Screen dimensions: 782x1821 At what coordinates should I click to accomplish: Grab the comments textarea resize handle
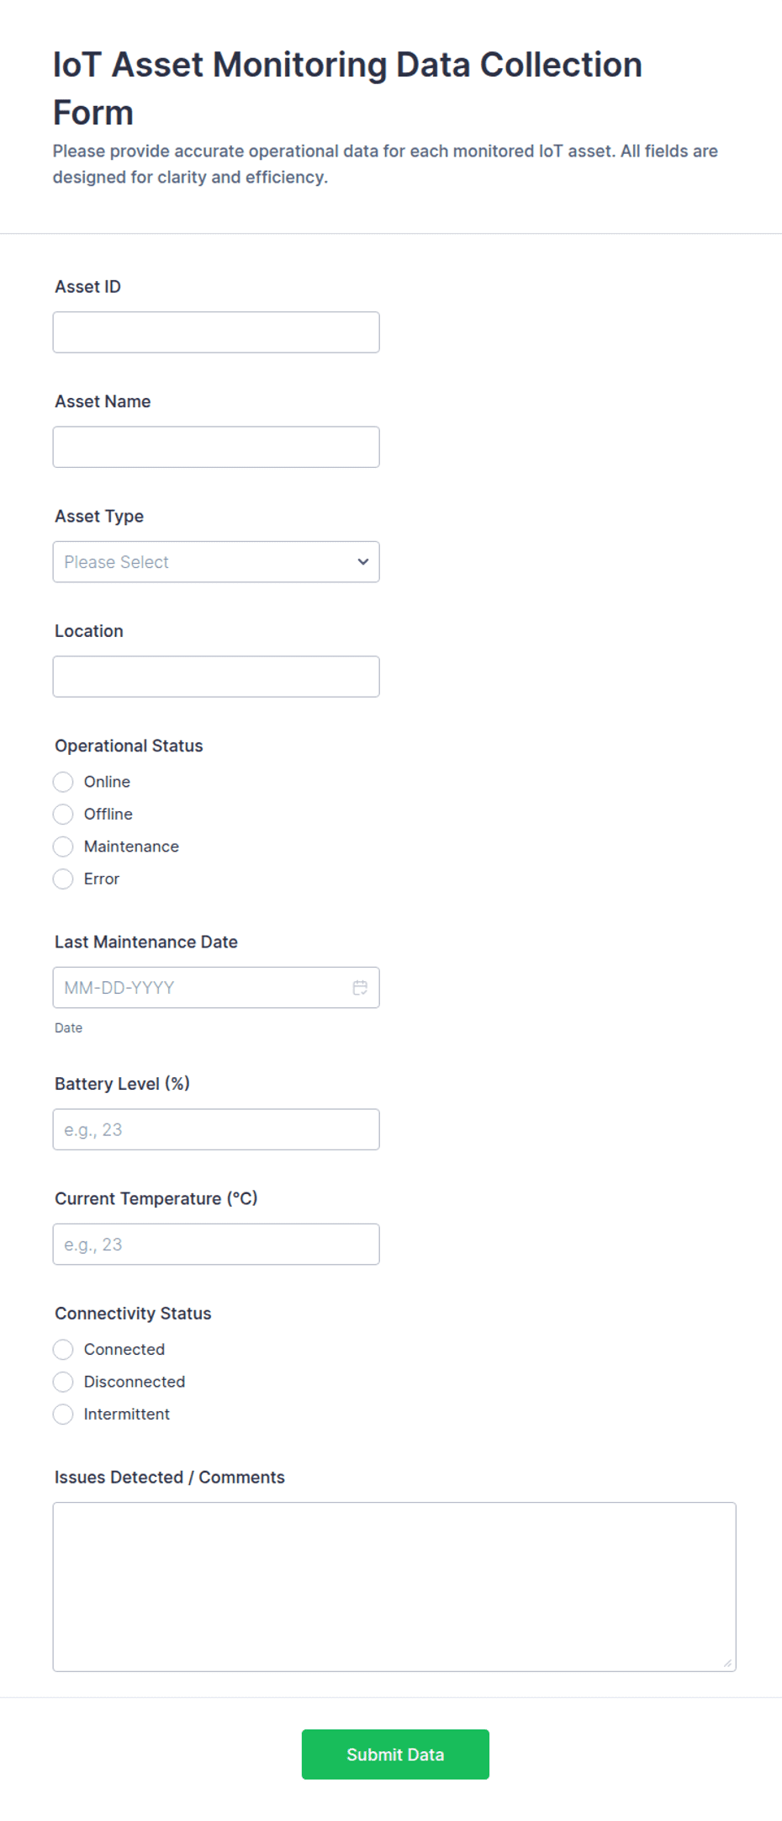click(727, 1663)
